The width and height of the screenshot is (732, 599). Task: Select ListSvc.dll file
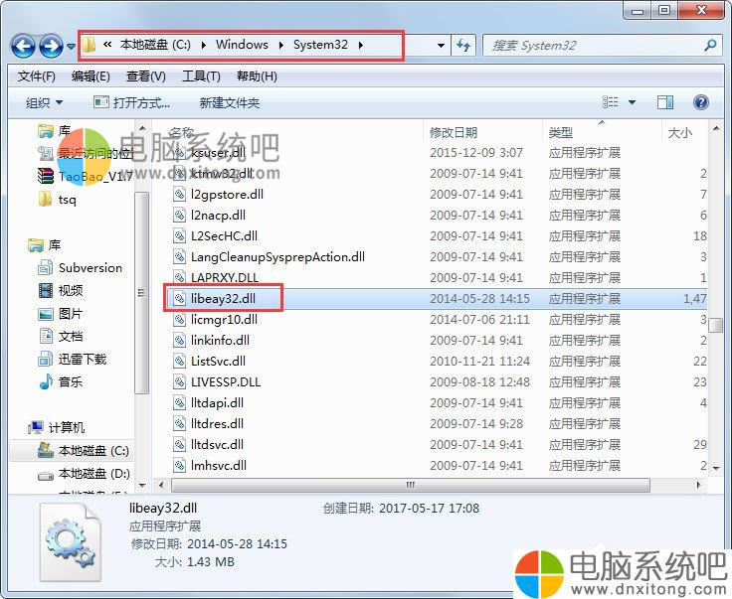click(x=218, y=362)
